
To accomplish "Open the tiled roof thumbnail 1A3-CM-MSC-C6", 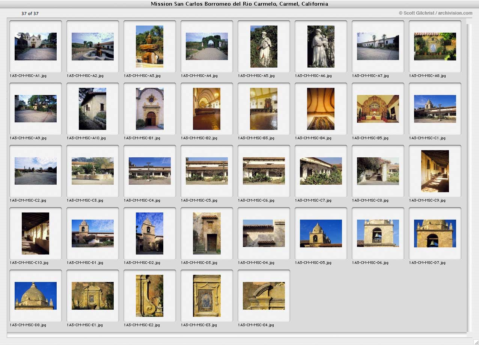I will coord(264,171).
